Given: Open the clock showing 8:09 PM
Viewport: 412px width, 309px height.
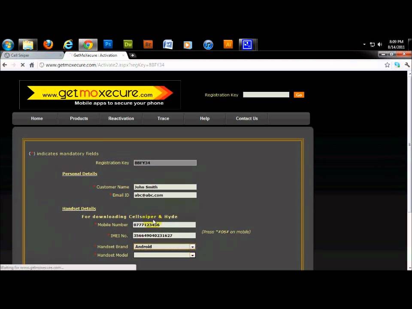Looking at the screenshot, I should pos(396,44).
